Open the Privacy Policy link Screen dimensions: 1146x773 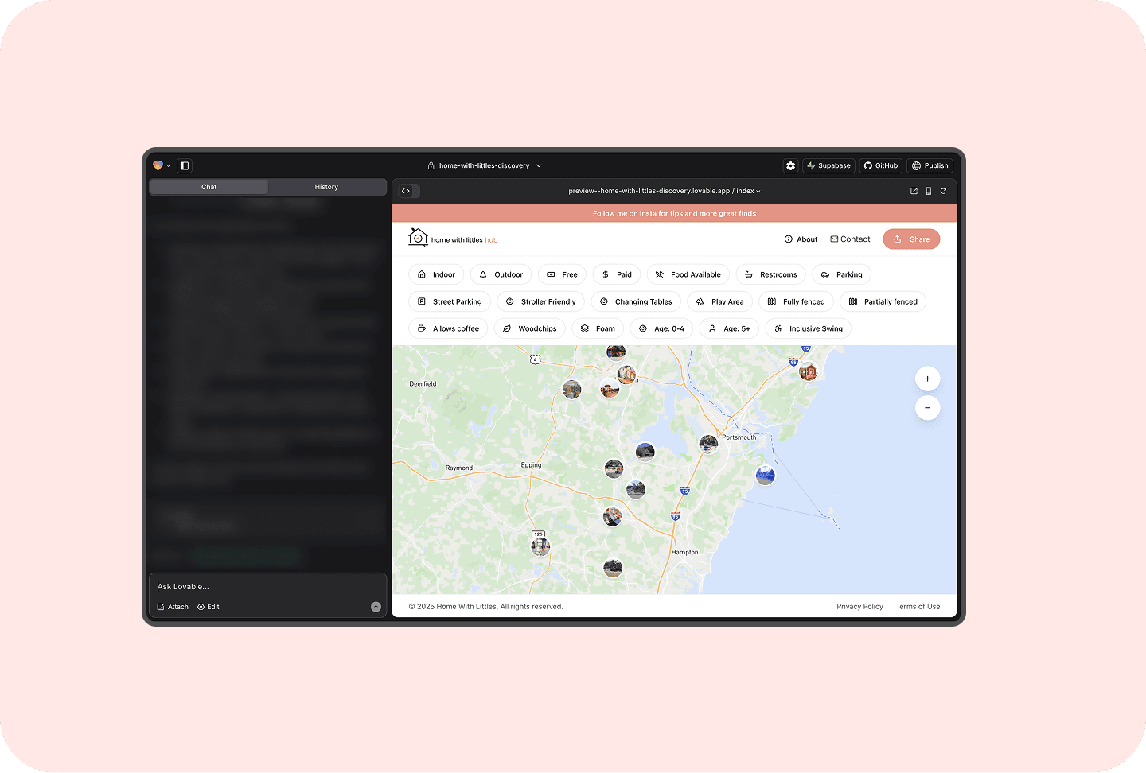859,606
